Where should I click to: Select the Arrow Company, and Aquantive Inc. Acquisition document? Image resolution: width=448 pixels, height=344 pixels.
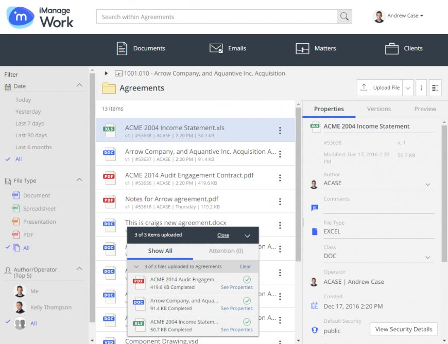(196, 154)
